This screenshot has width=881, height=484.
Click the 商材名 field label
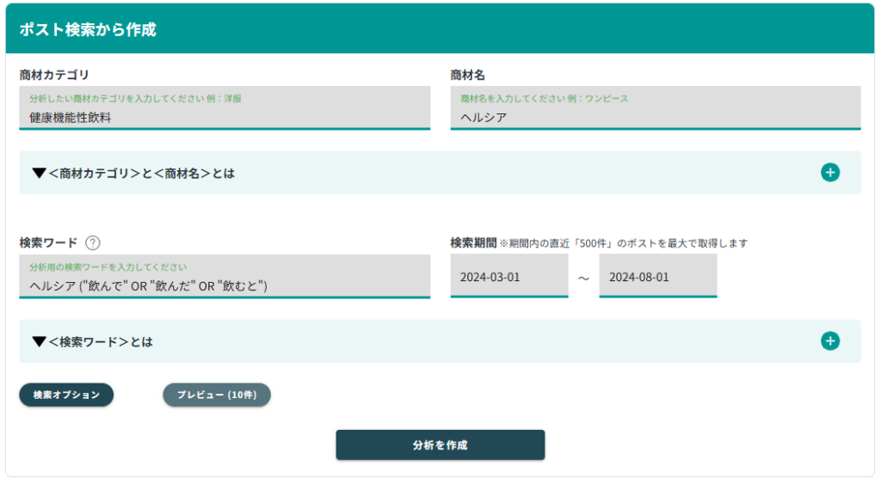click(468, 75)
